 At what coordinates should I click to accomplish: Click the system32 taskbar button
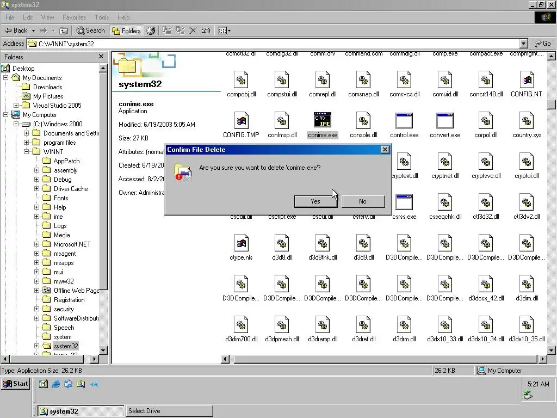point(81,411)
